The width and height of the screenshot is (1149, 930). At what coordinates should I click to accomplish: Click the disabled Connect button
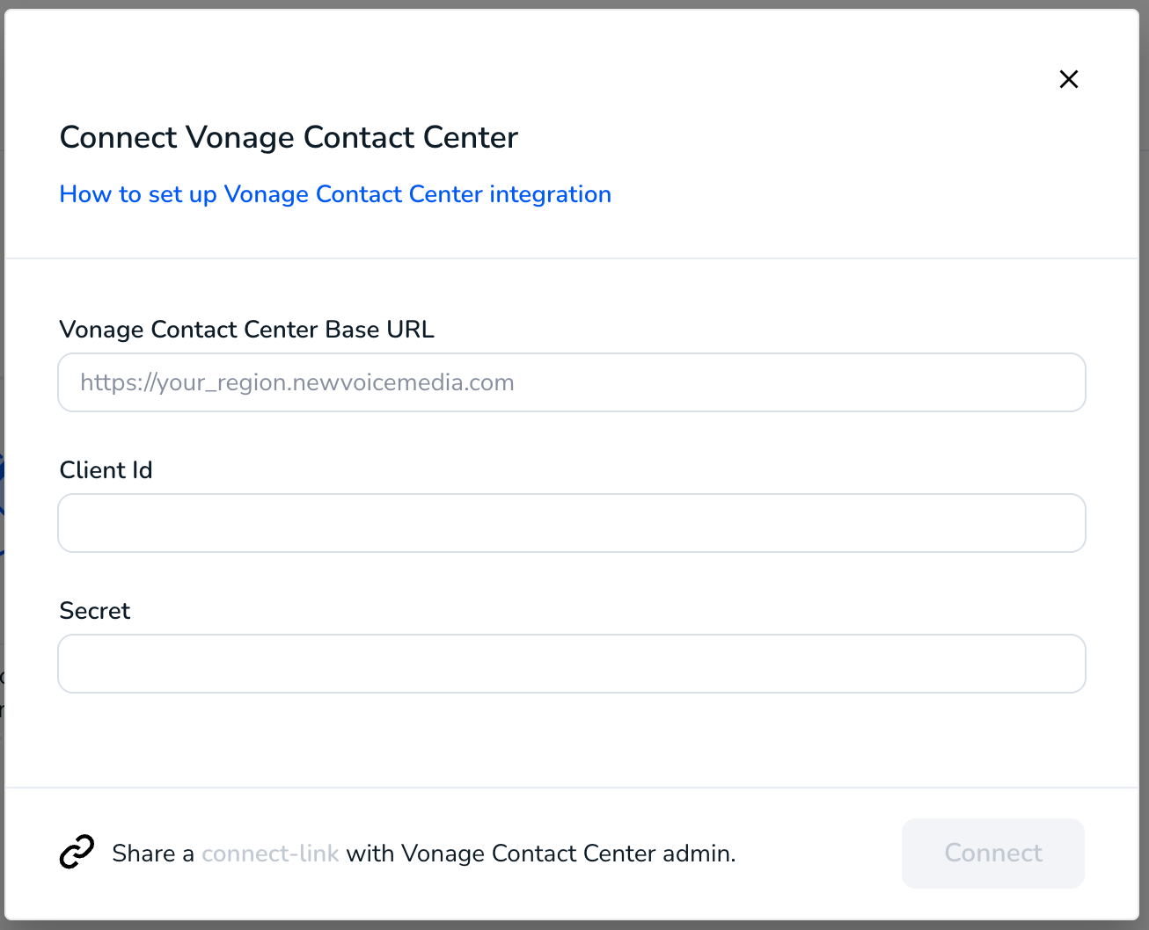point(993,854)
